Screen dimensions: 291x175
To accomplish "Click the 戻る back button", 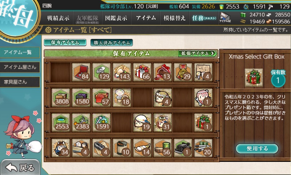I will (20, 168).
